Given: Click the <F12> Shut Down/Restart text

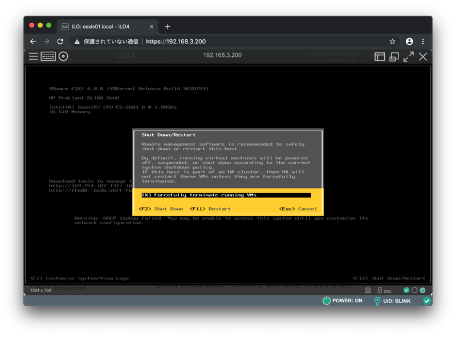Looking at the screenshot, I should (389, 278).
